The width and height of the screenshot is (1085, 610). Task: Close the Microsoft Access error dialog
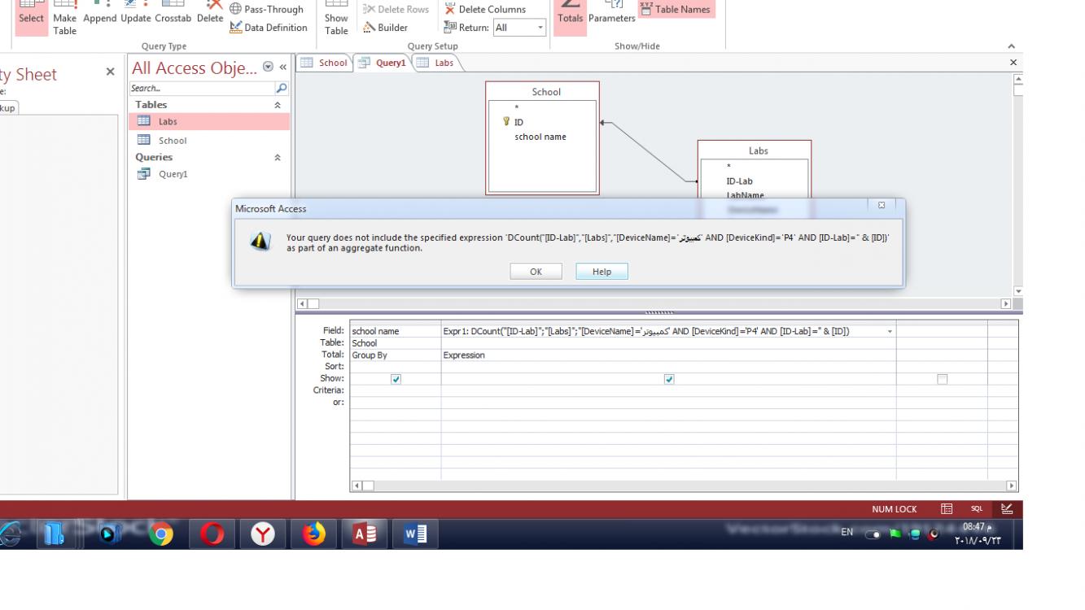[882, 206]
